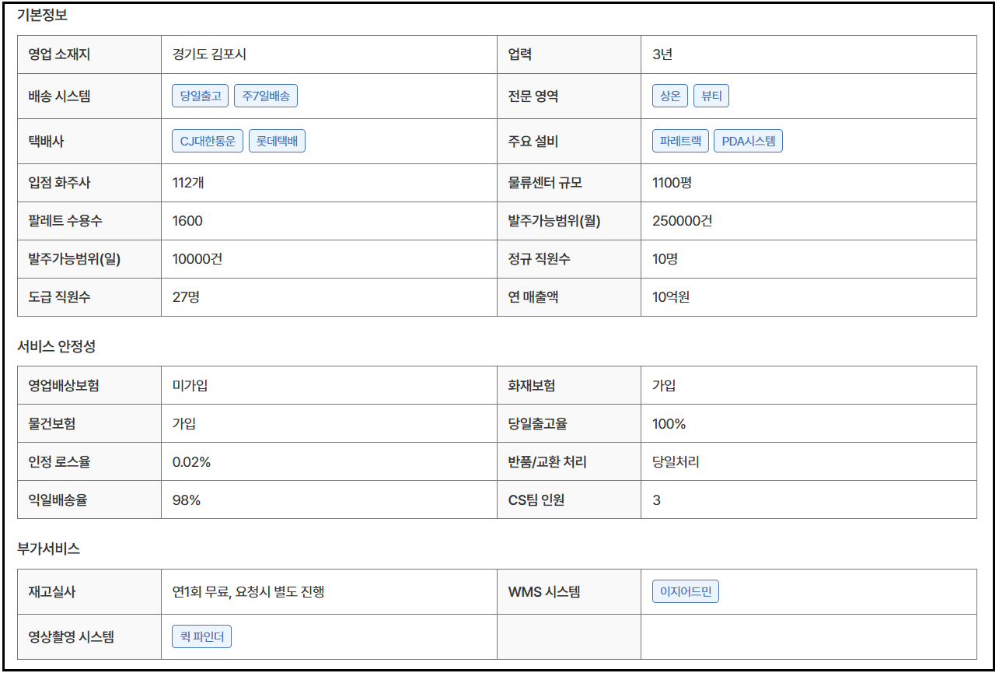Image resolution: width=999 pixels, height=673 pixels.
Task: Click the CJ대한통운 courier tag
Action: coord(208,141)
